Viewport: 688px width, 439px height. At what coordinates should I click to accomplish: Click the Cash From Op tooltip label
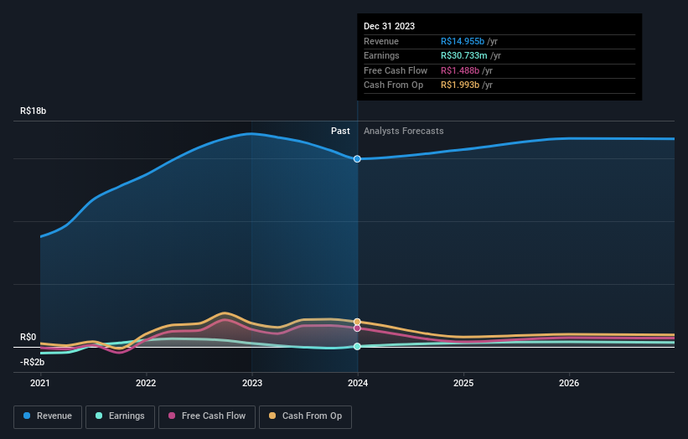click(393, 85)
